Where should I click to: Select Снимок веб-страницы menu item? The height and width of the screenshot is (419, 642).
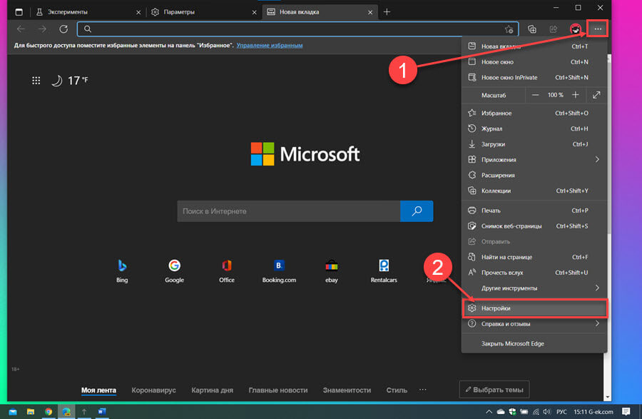pos(534,226)
